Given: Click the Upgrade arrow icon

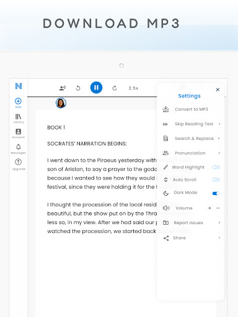Looking at the screenshot, I should 18,162.
